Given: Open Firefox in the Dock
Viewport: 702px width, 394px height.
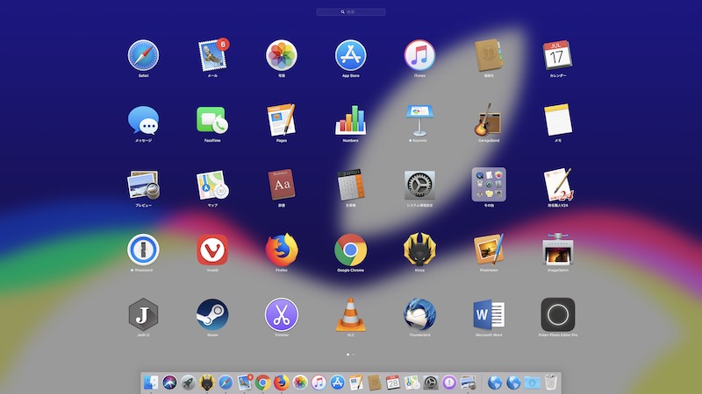Looking at the screenshot, I should (281, 383).
